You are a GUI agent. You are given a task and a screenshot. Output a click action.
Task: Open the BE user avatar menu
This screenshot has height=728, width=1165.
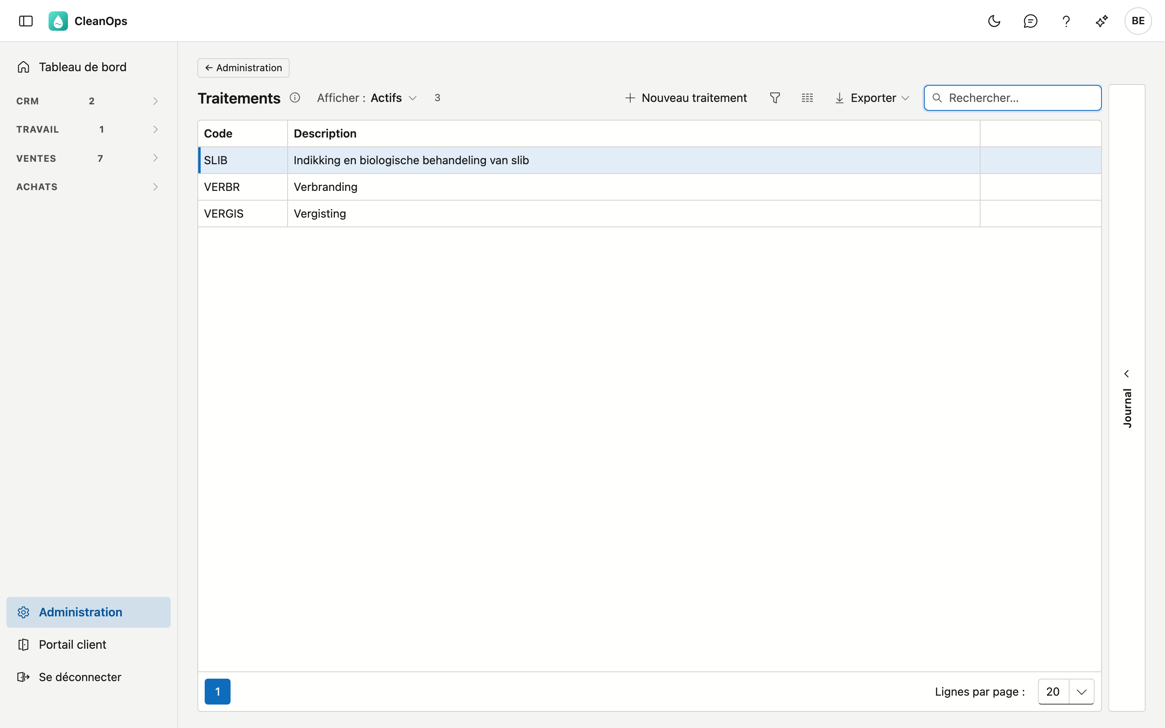1137,21
